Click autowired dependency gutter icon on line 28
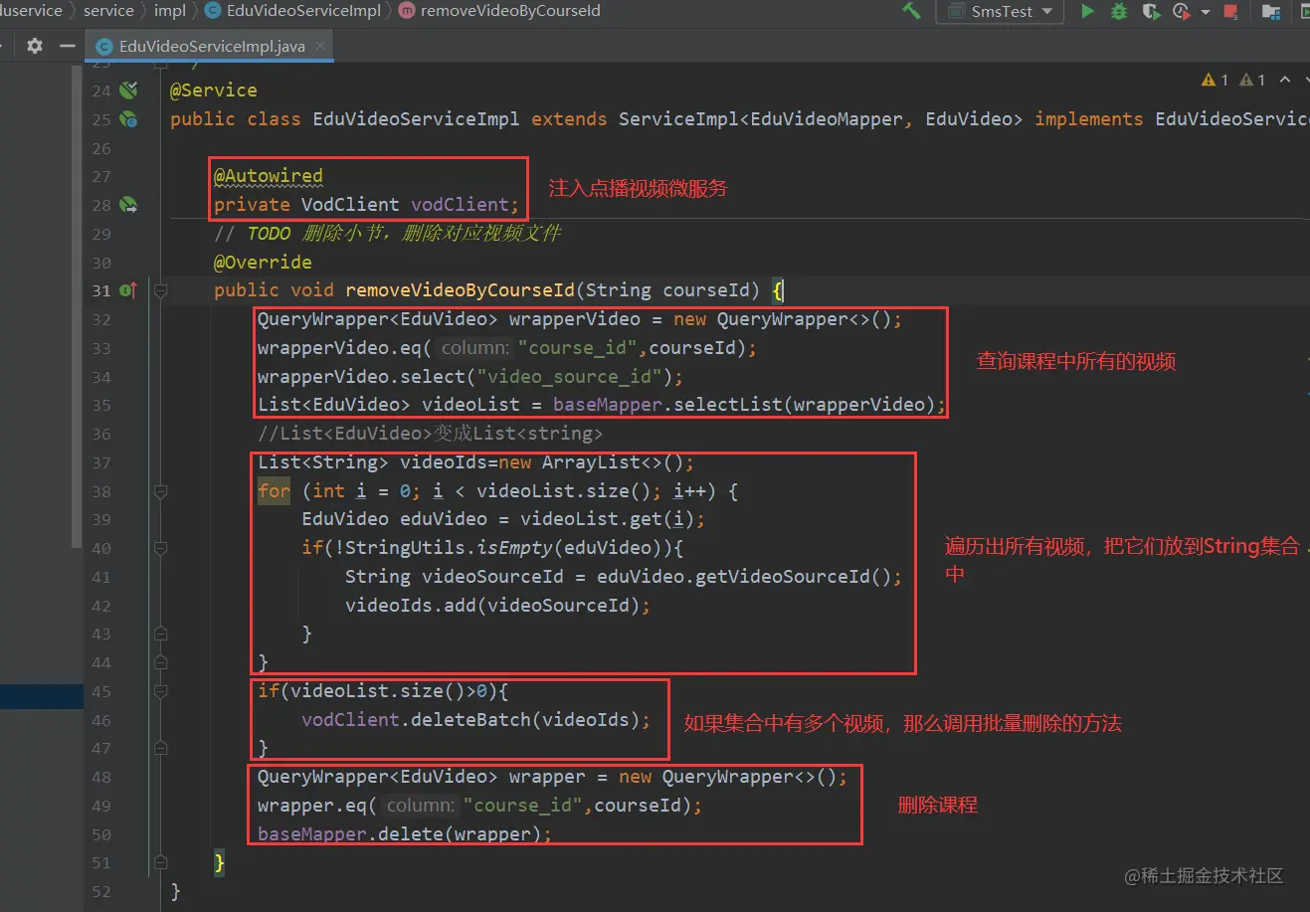 (128, 205)
